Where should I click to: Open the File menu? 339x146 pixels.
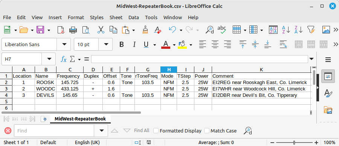[x=7, y=17]
